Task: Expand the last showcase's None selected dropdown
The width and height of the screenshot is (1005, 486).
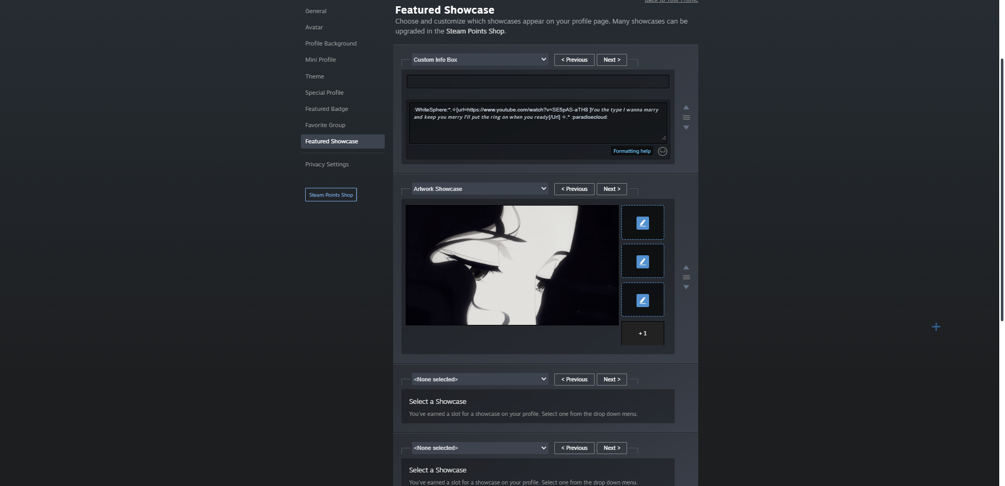Action: point(479,448)
